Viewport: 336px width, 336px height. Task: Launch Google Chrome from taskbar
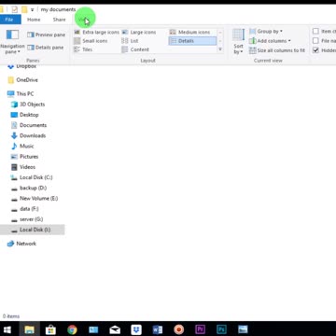point(72,329)
